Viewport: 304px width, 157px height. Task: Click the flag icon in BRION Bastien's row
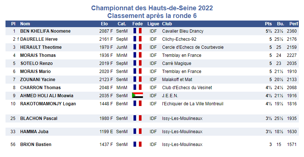point(137,145)
